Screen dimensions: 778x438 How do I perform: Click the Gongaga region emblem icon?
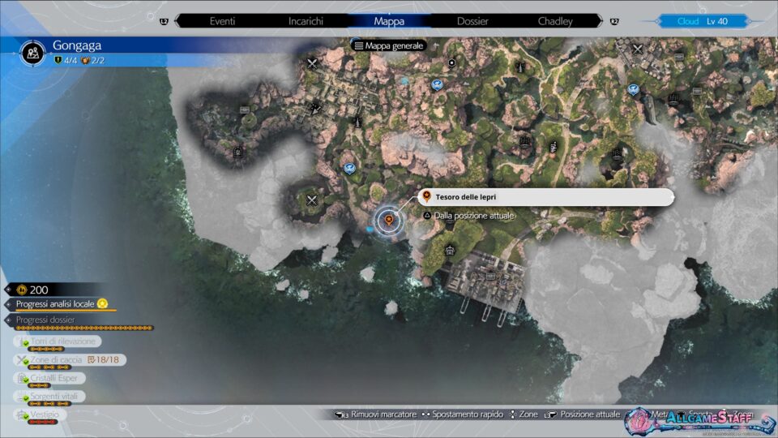tap(32, 53)
